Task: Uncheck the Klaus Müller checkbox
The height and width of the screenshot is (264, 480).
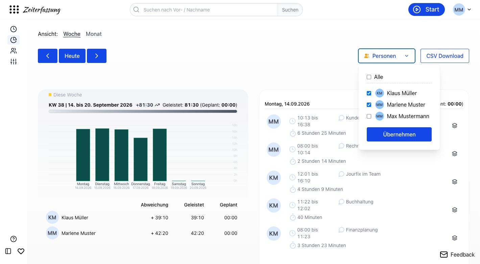Action: [369, 93]
